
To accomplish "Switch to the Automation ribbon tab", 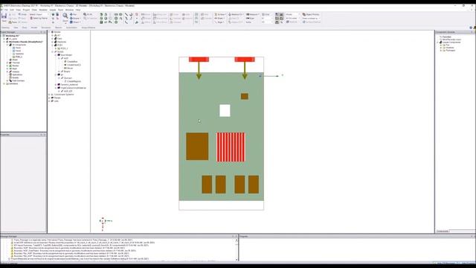I will [71, 28].
